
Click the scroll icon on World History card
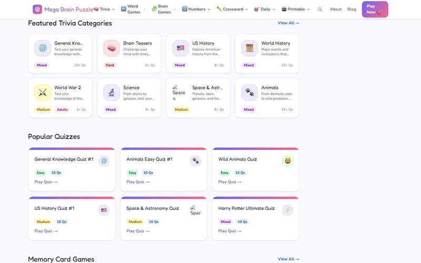(x=249, y=48)
